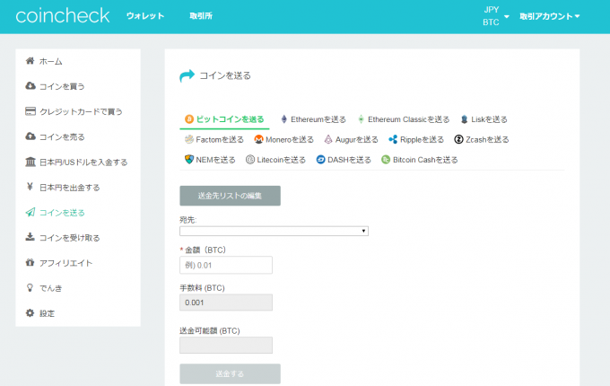Select the ビットコインを送る tab
Viewport: 610px width, 386px height.
[x=224, y=119]
